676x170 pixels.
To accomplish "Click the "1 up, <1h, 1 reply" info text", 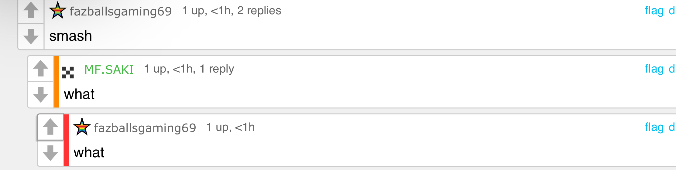I will point(189,69).
